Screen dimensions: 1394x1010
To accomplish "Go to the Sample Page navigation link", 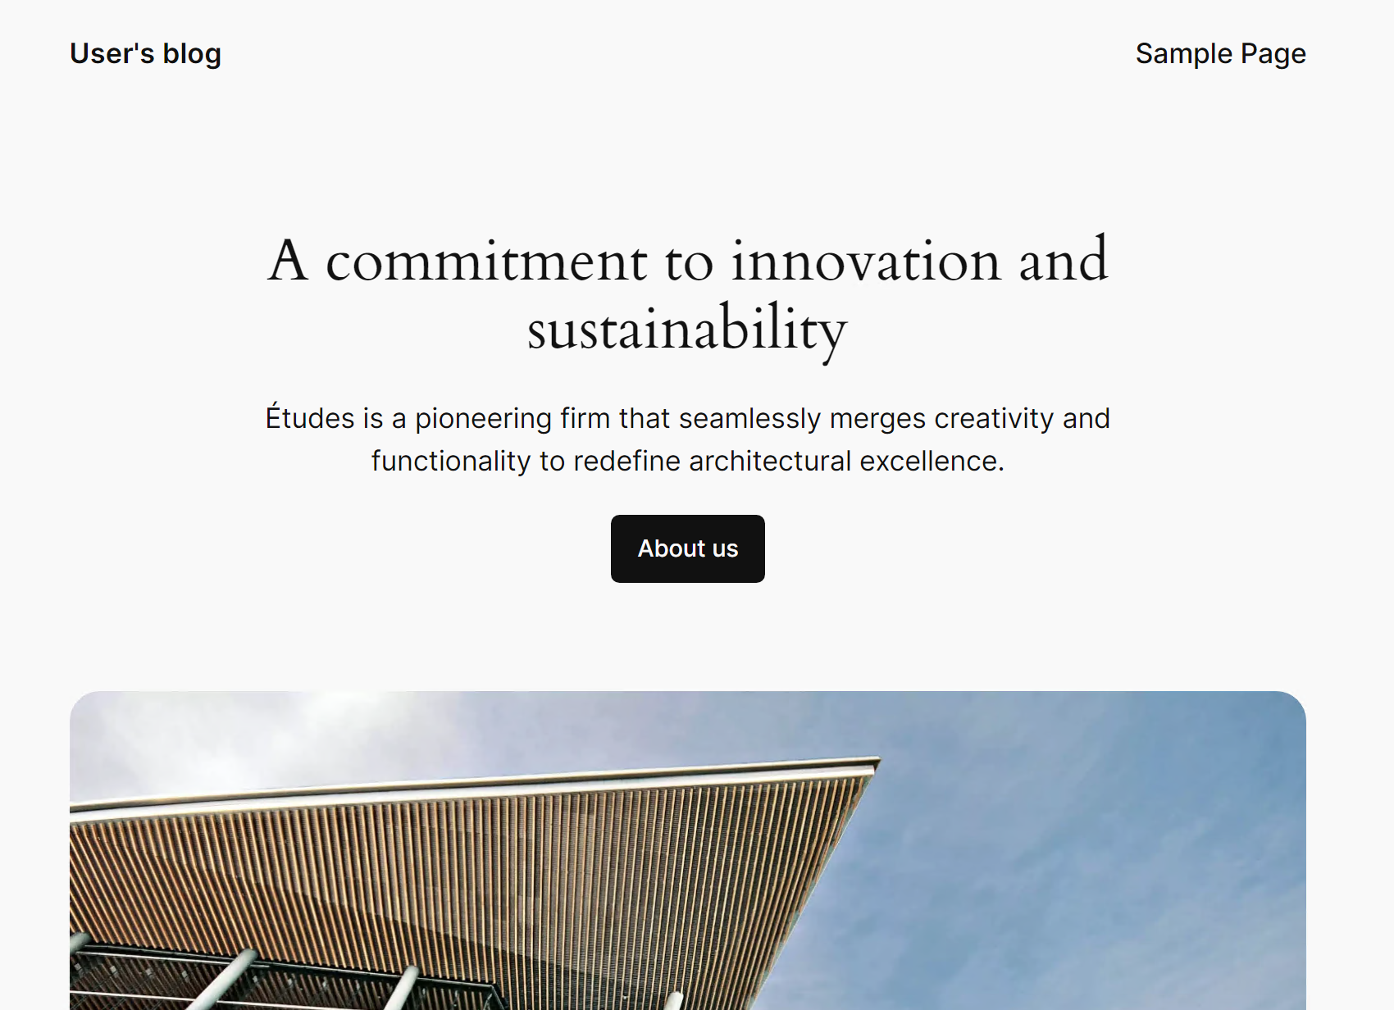I will click(x=1220, y=53).
